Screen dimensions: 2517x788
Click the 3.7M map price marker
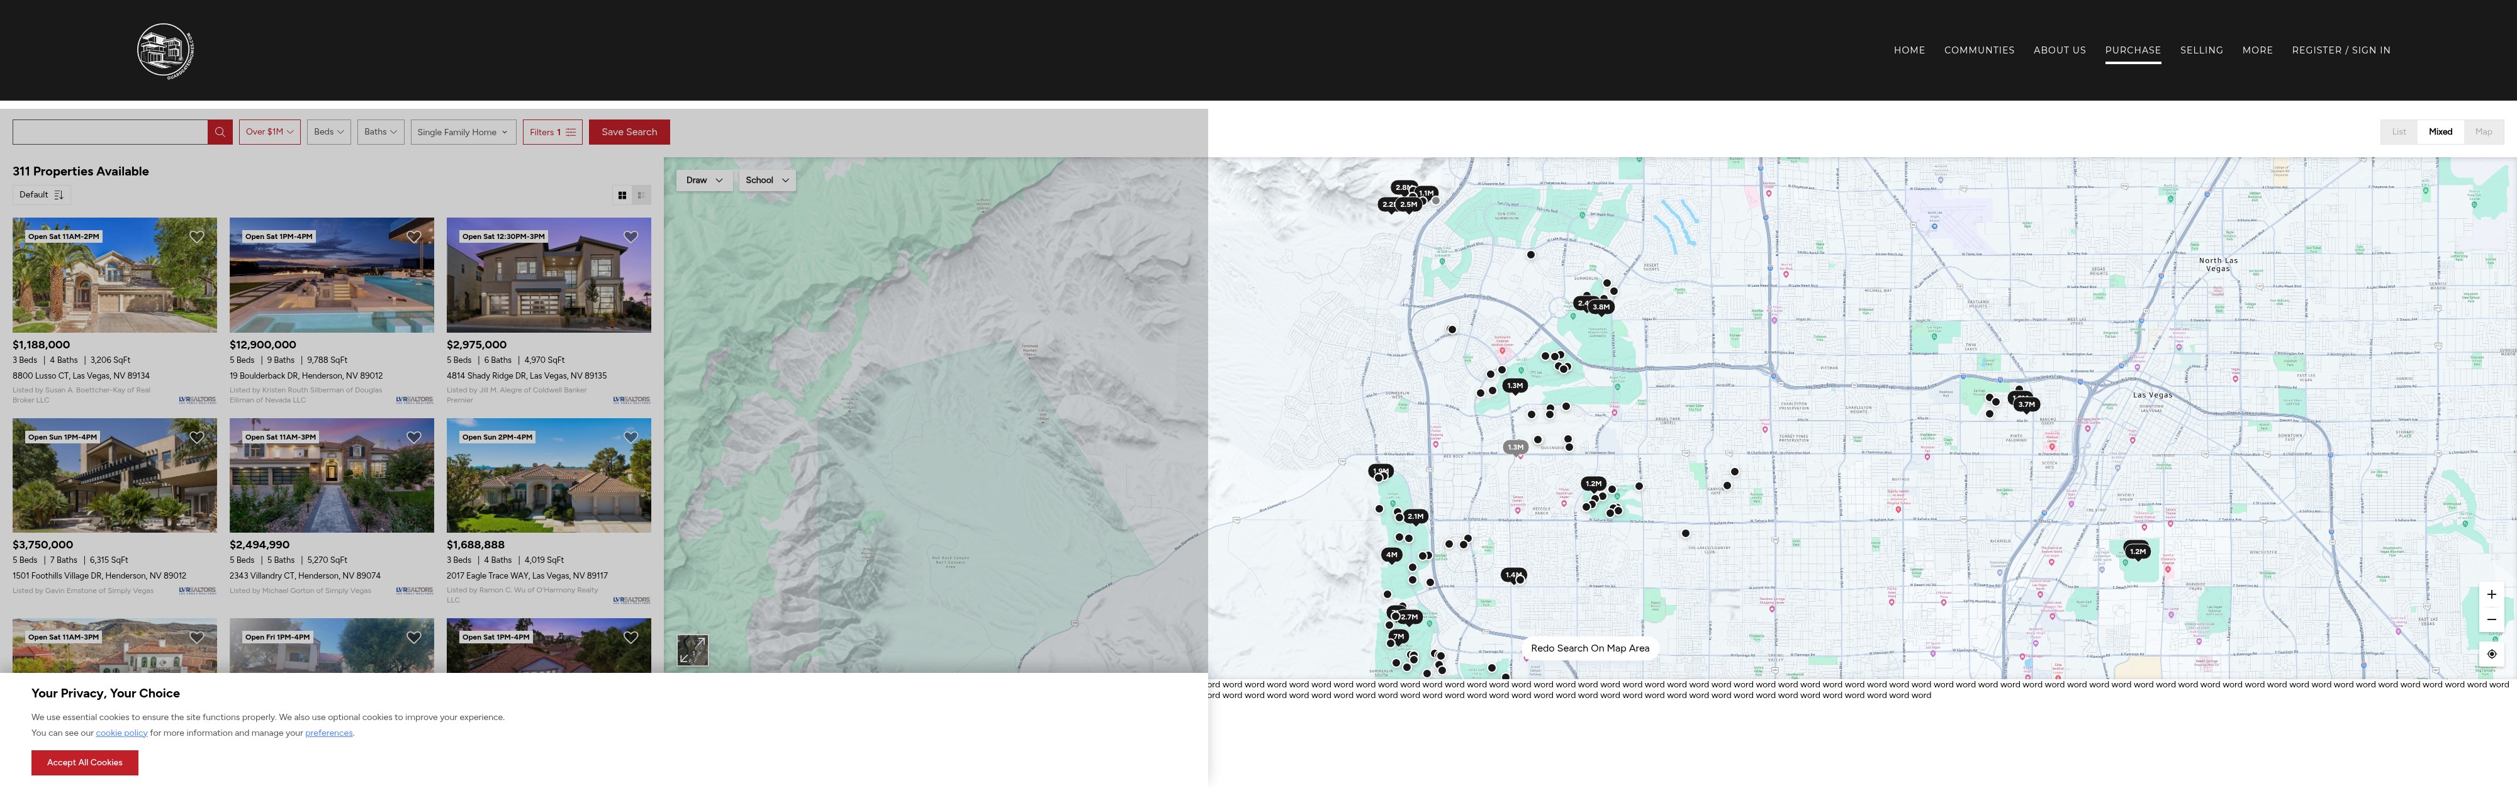[x=2026, y=404]
